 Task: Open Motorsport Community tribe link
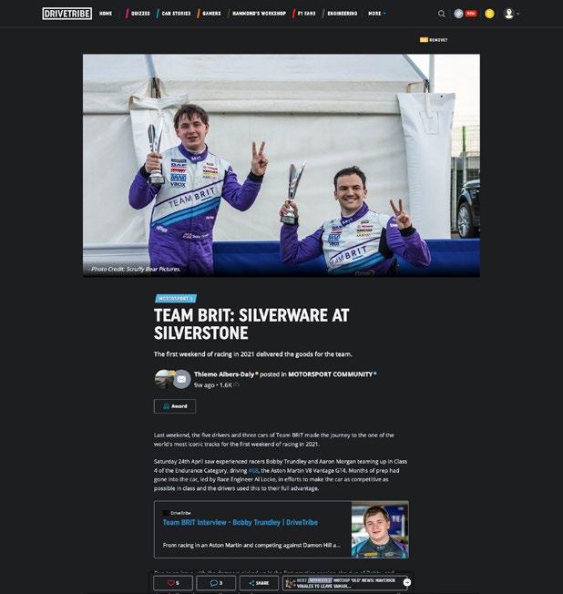pos(331,374)
